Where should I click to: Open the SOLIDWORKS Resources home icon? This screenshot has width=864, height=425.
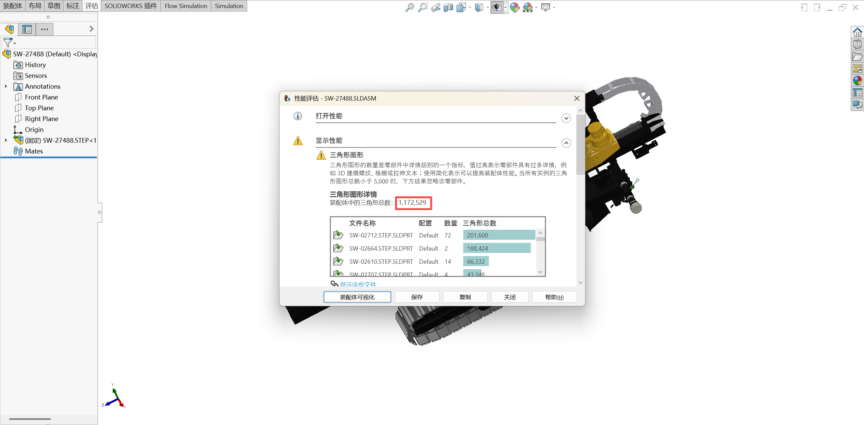857,32
